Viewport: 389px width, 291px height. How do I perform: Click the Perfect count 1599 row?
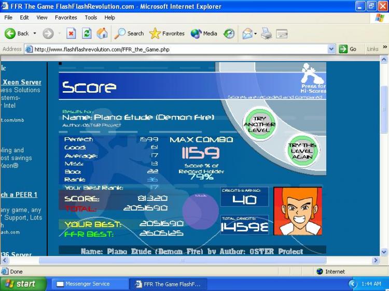pos(111,139)
